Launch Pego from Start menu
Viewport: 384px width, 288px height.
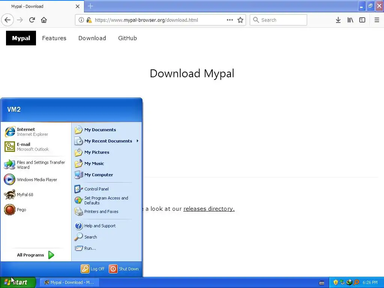[x=36, y=210]
